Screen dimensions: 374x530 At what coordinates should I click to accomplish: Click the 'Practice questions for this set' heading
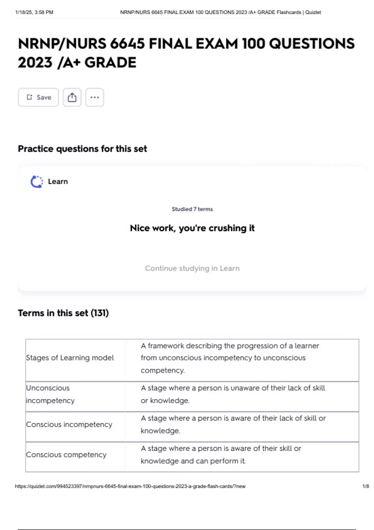click(x=82, y=149)
